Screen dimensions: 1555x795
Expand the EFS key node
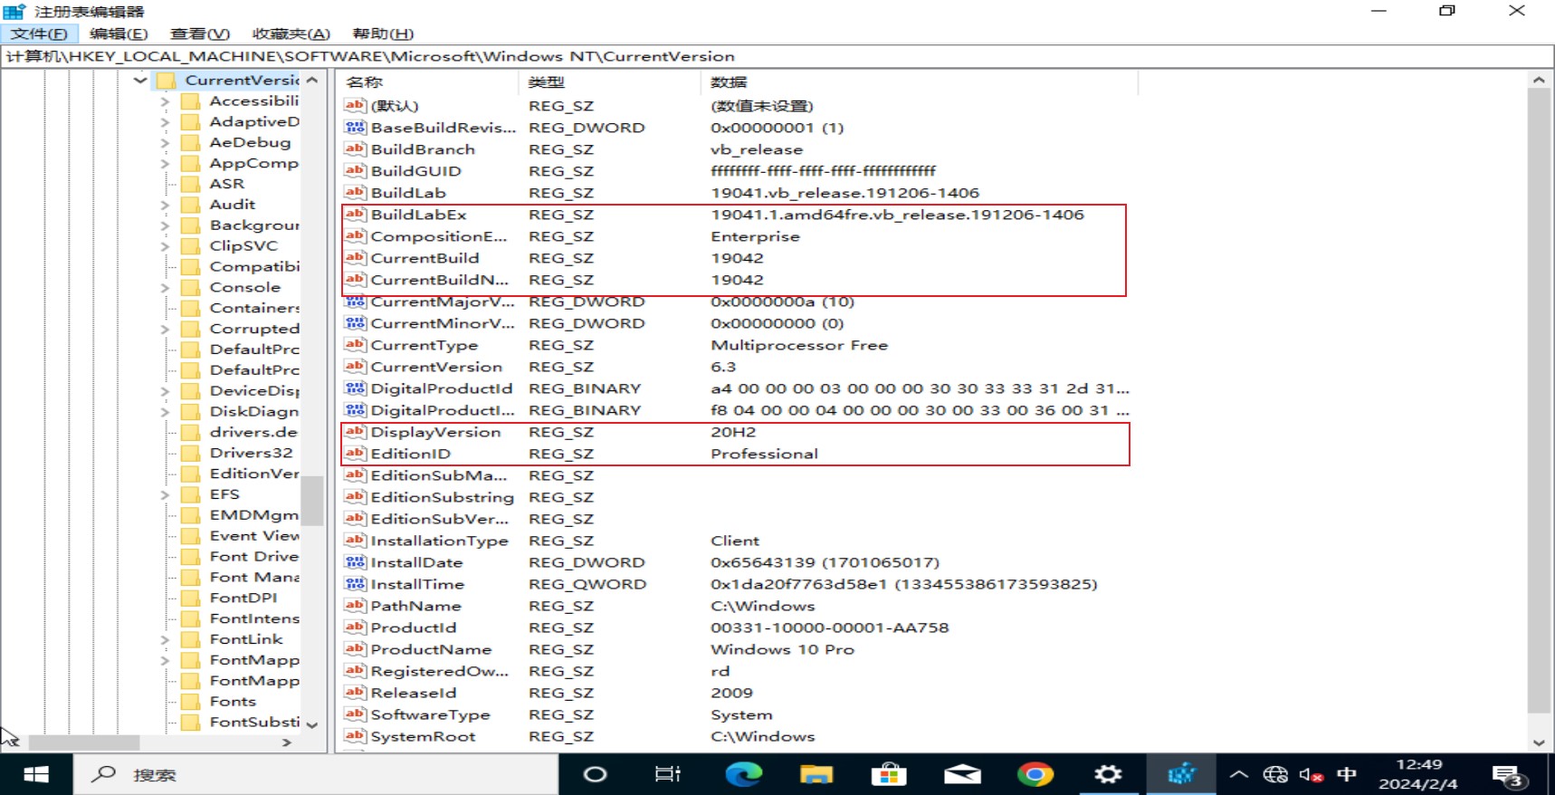click(165, 495)
